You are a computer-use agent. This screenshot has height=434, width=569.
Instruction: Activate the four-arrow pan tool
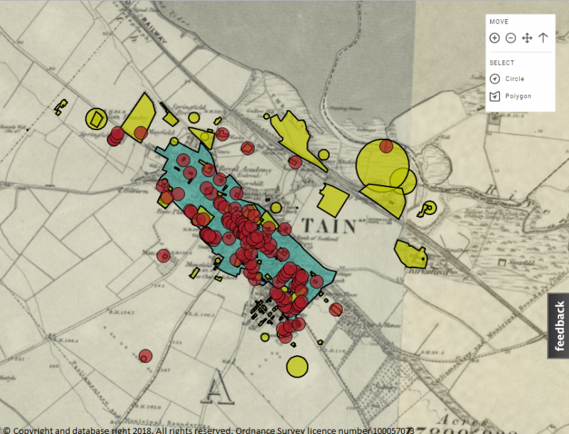coord(526,38)
